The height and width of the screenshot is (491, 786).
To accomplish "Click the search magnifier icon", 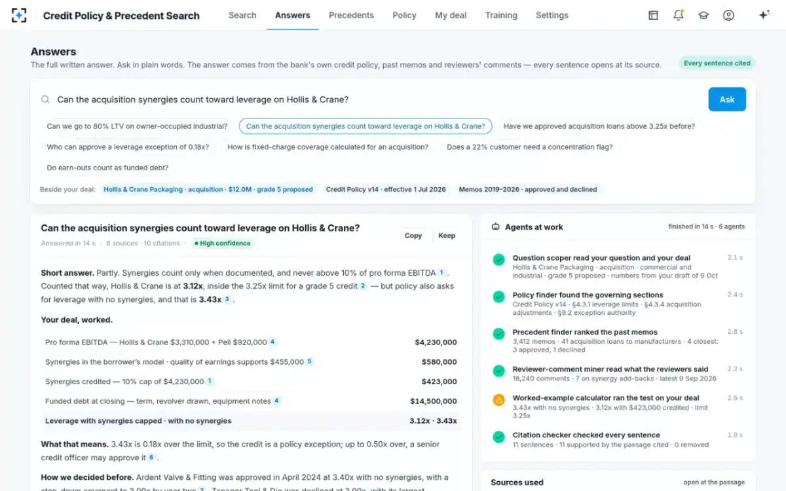I will point(45,100).
